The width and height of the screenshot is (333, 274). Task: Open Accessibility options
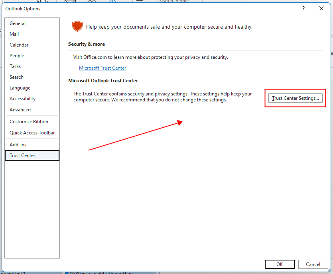click(23, 99)
